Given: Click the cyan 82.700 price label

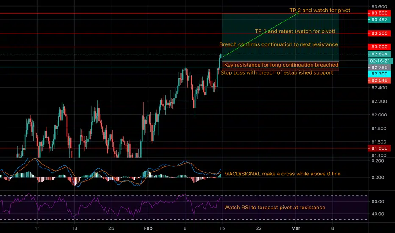Looking at the screenshot, I should [x=379, y=74].
